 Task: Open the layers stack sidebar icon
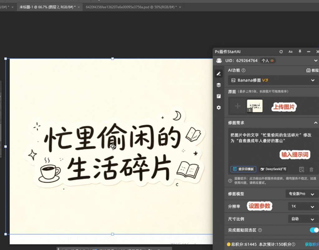[219, 85]
